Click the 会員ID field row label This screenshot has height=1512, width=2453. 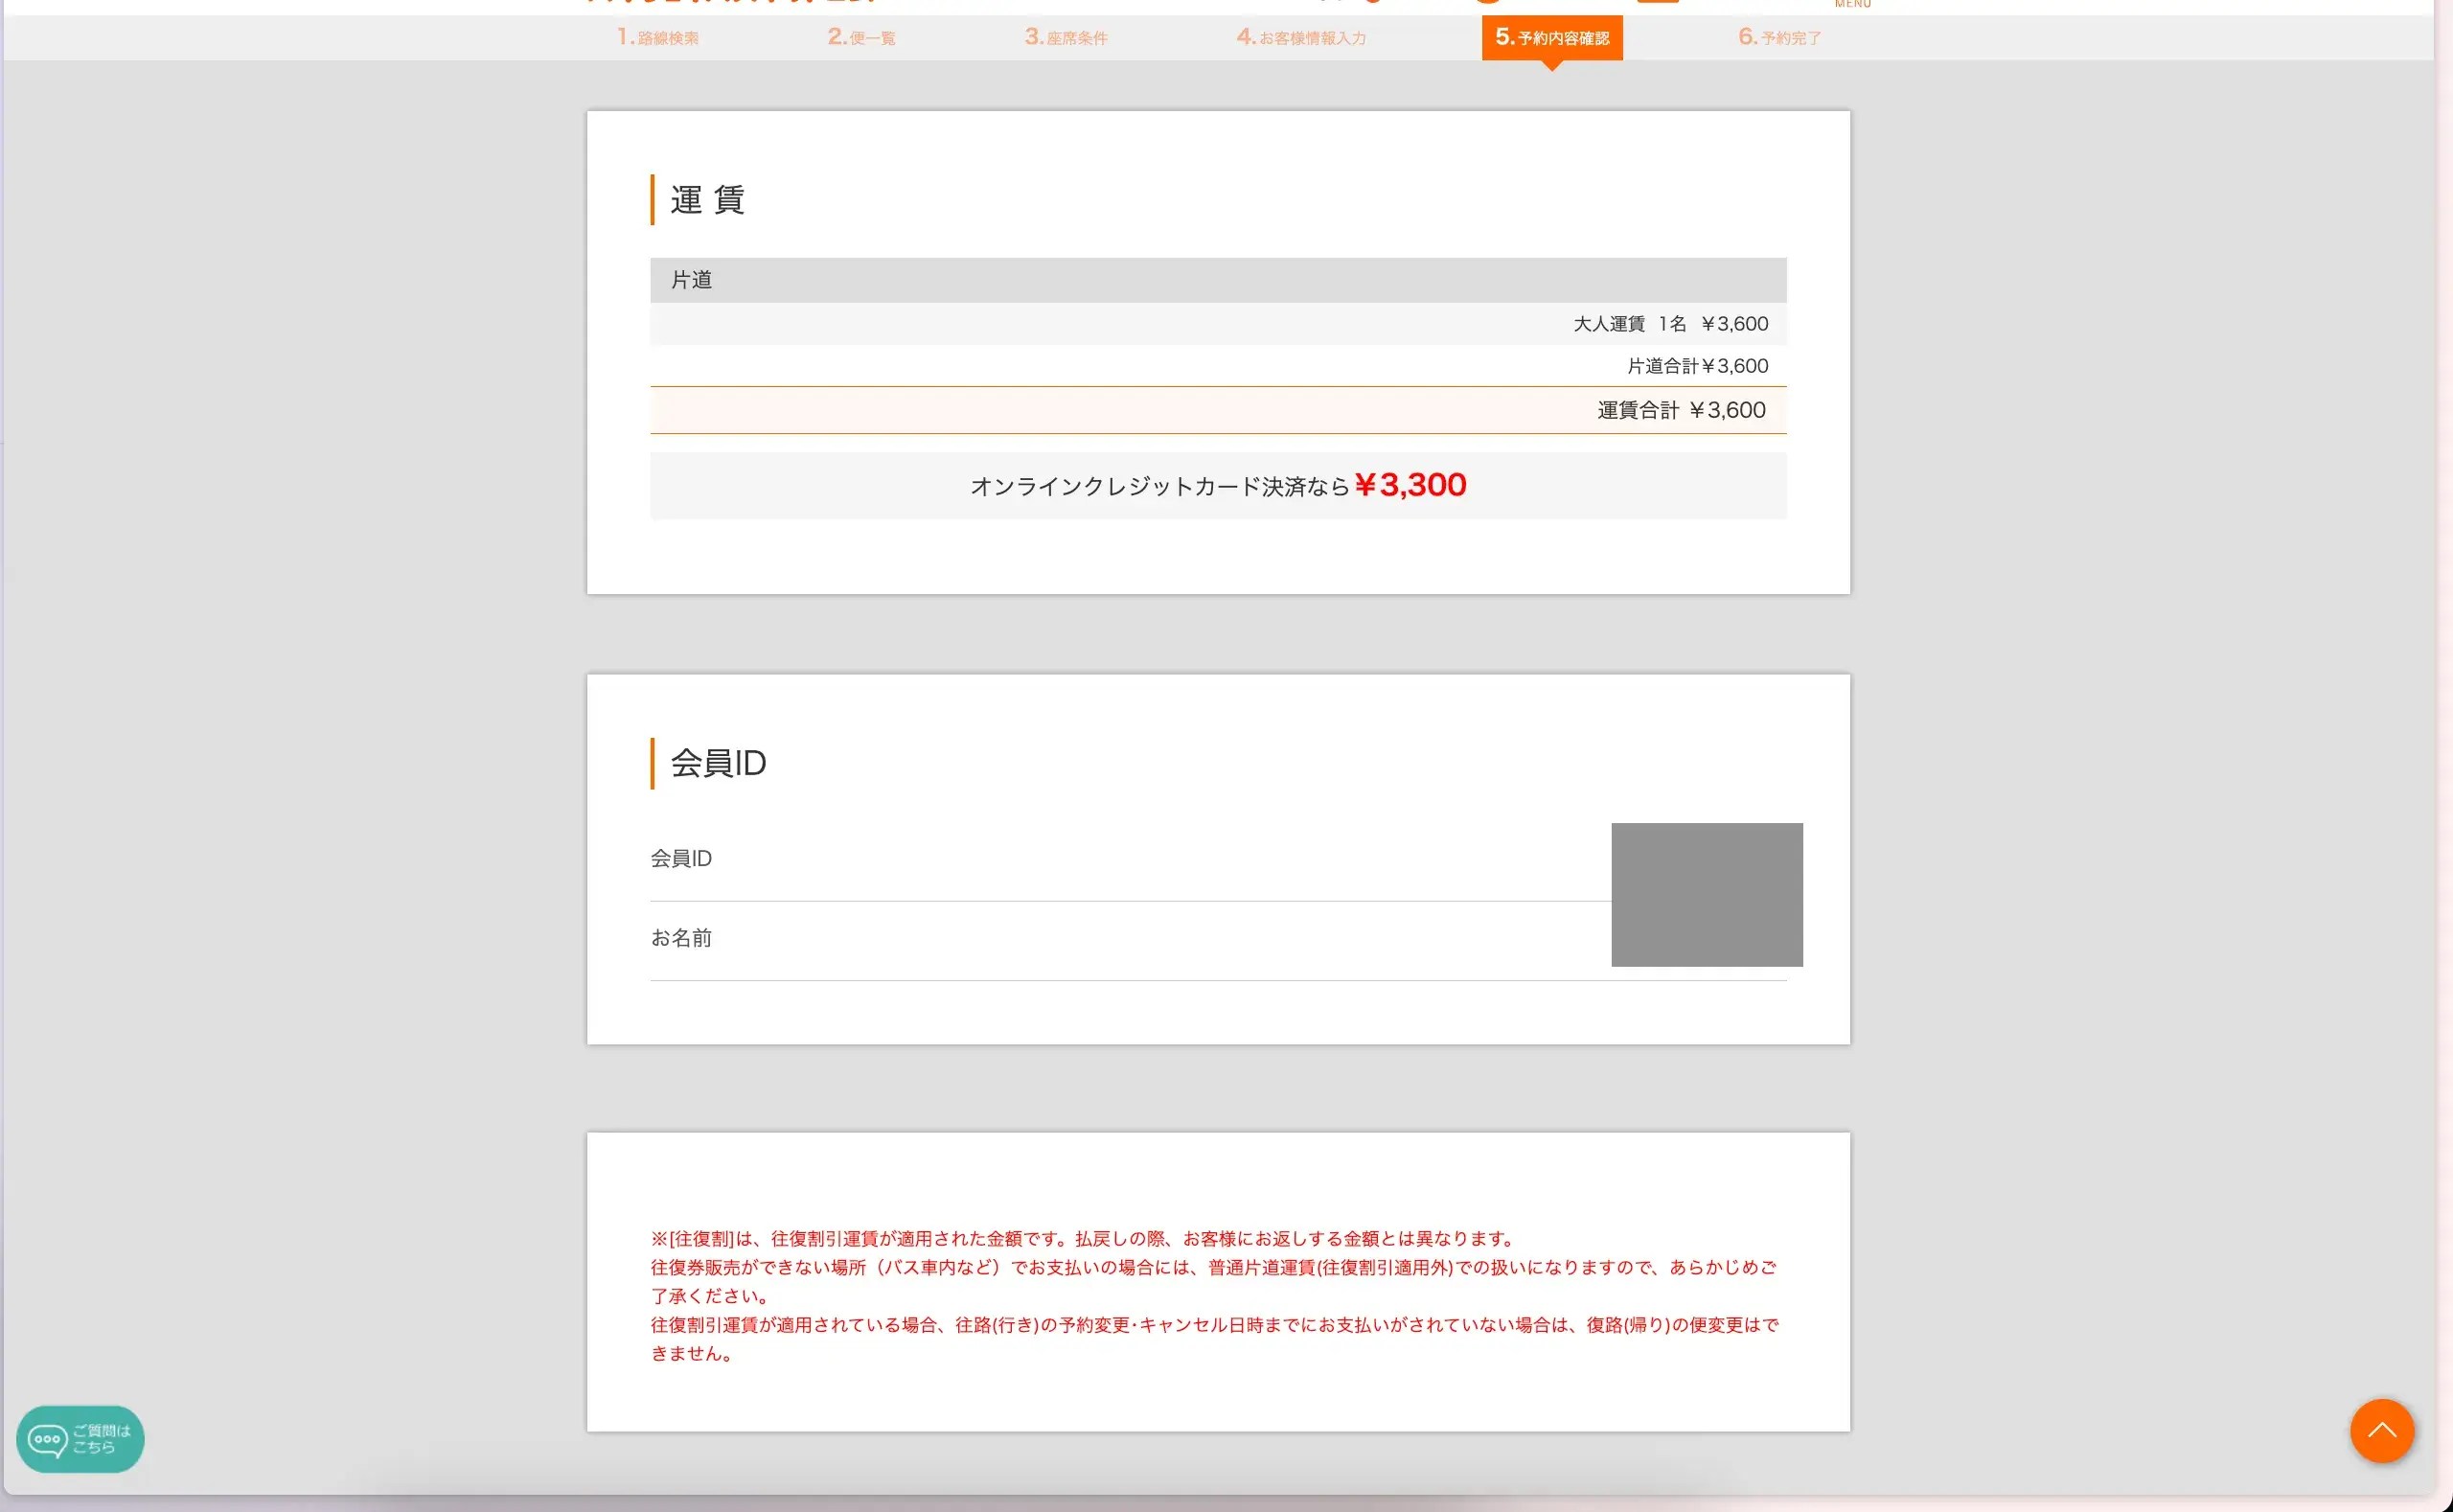click(681, 858)
